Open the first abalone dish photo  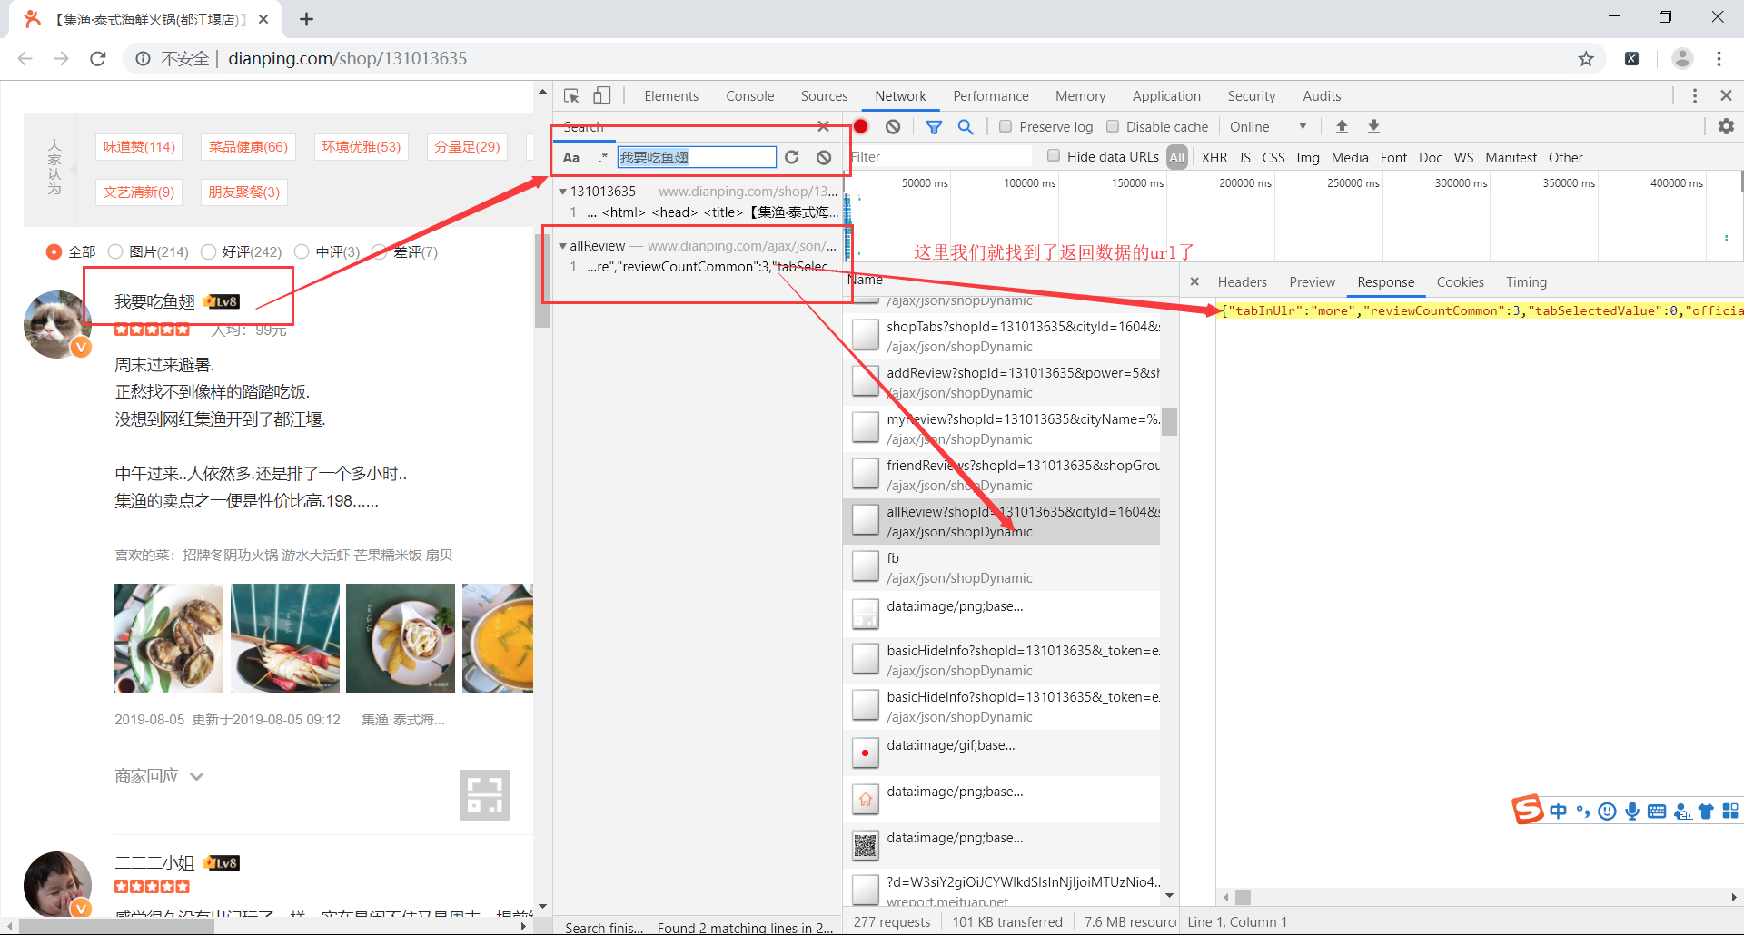(169, 638)
